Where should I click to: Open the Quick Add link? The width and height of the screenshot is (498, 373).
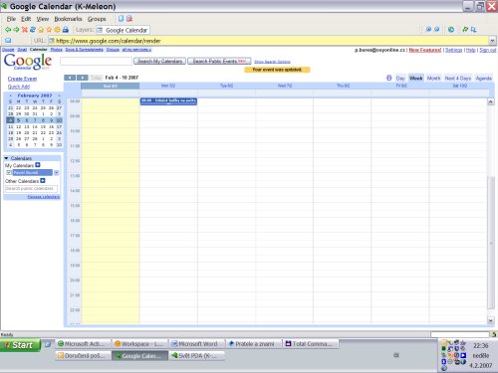pyautogui.click(x=19, y=87)
